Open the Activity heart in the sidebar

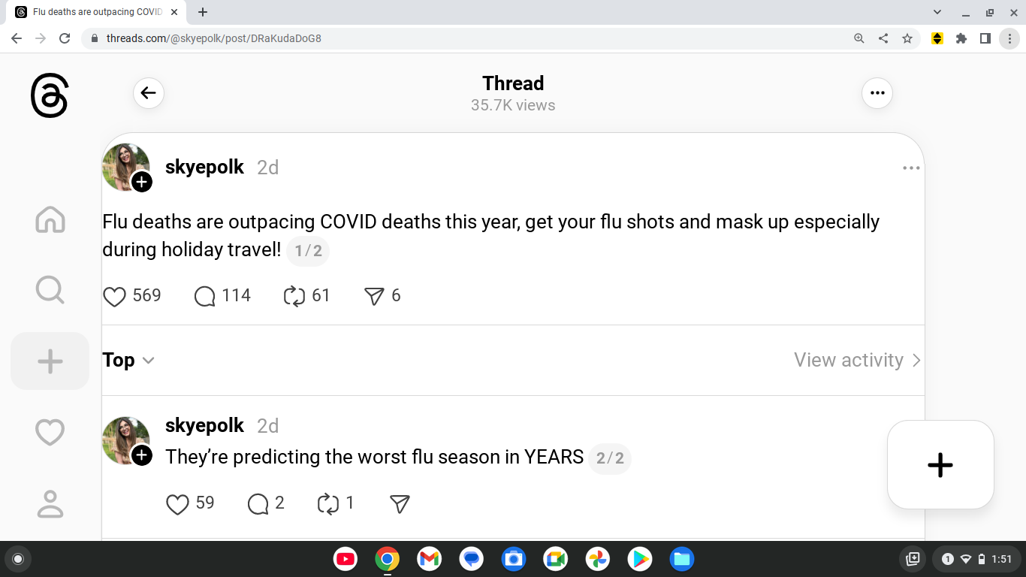click(x=50, y=432)
